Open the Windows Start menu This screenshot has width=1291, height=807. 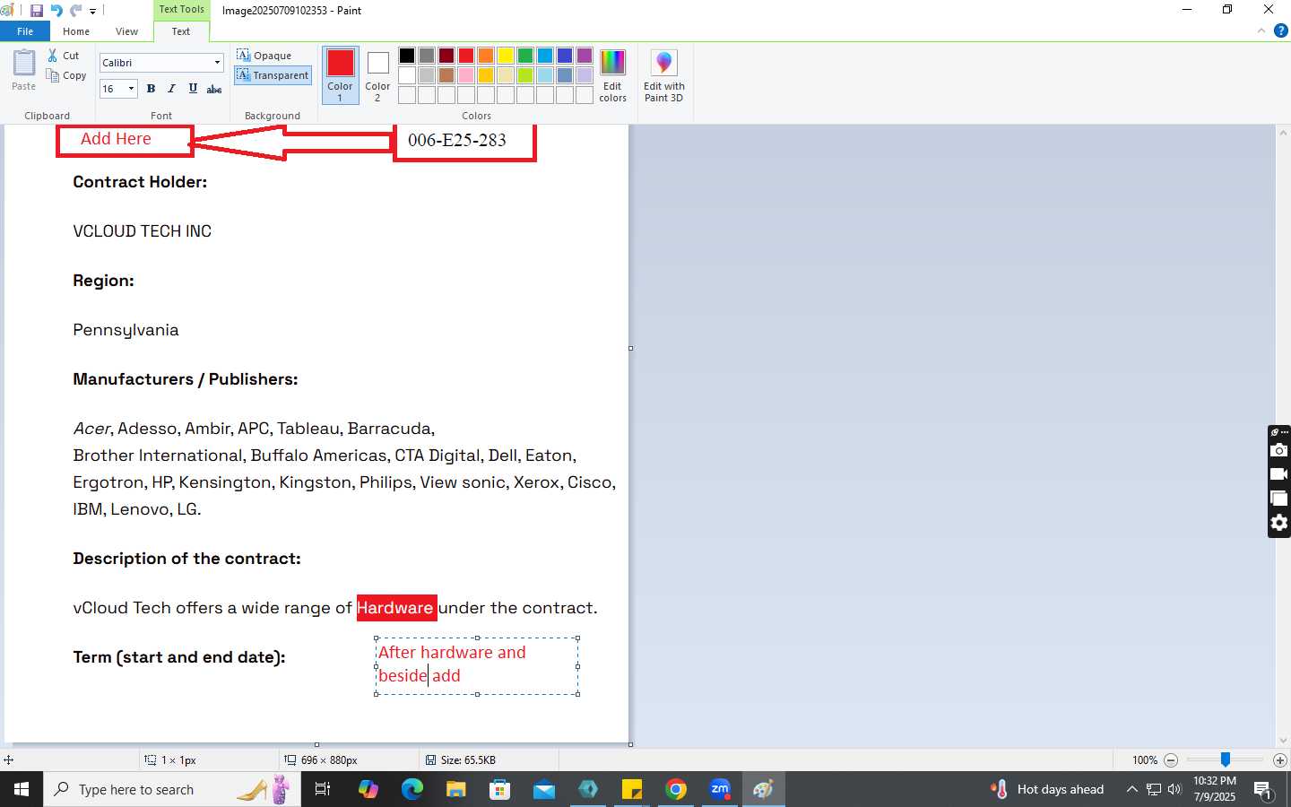(x=22, y=789)
